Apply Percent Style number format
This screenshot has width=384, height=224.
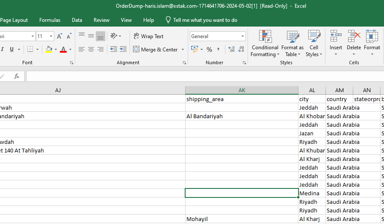tap(209, 50)
